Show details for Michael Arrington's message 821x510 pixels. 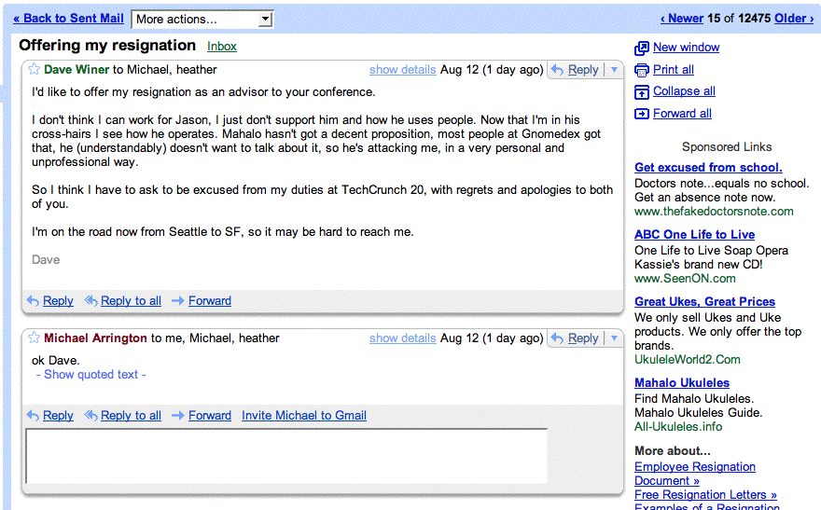pyautogui.click(x=402, y=338)
